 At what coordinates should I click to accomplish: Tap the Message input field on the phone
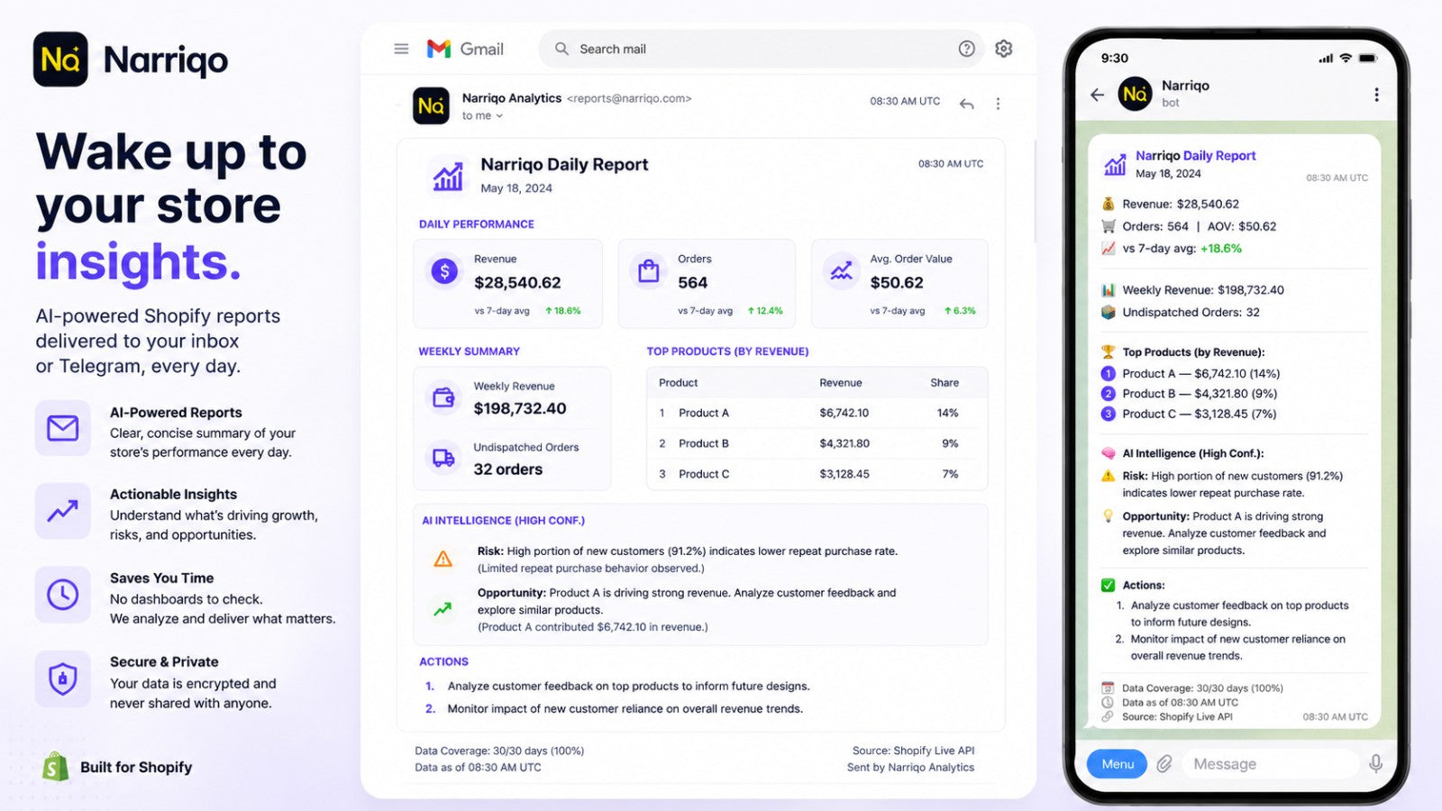(x=1271, y=764)
